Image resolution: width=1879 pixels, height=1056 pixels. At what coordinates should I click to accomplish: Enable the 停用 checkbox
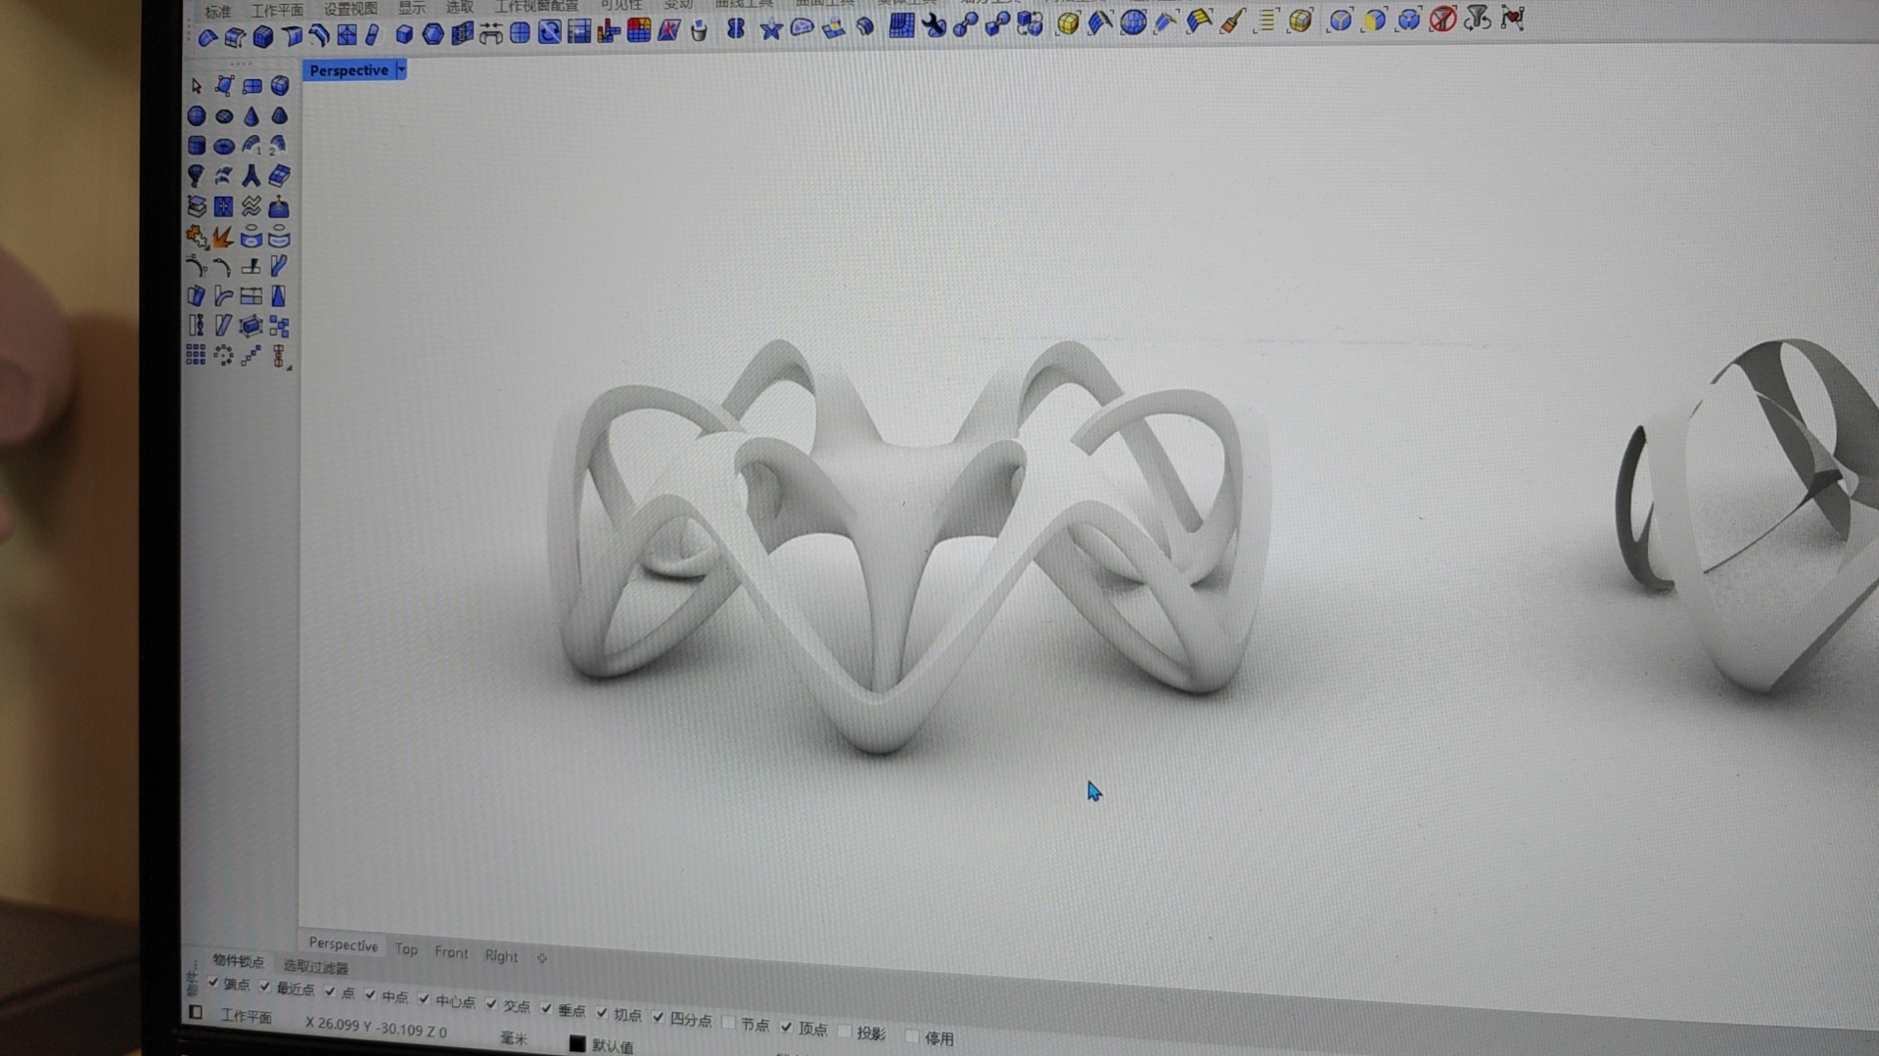[x=912, y=1035]
